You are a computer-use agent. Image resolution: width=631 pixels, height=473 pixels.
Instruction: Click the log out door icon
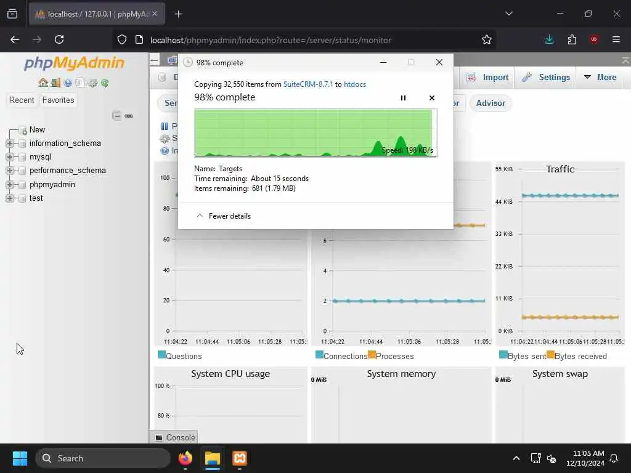click(x=55, y=83)
